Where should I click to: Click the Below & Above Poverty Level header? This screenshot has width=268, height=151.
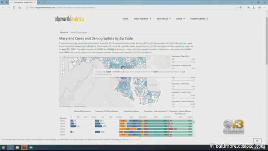(180, 112)
